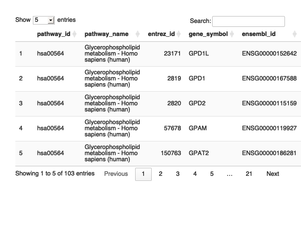
Task: Sort by entrez_id column arrows
Action: tap(178, 34)
